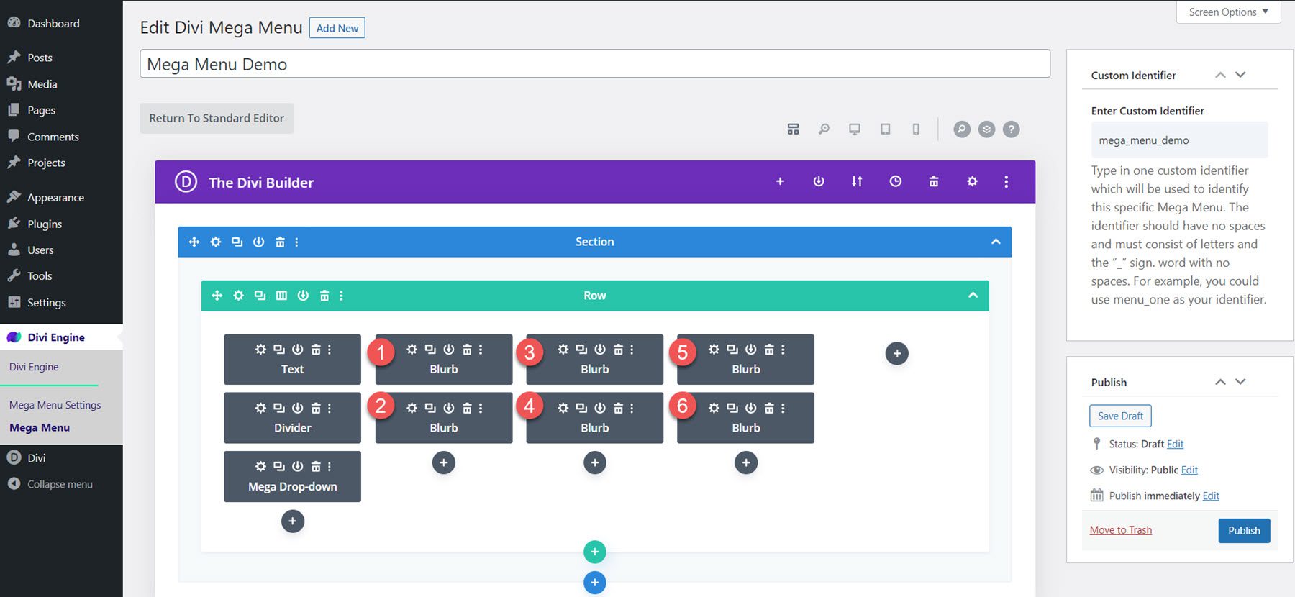Delete the Mega Drop-down module
1295x597 pixels.
tap(316, 467)
